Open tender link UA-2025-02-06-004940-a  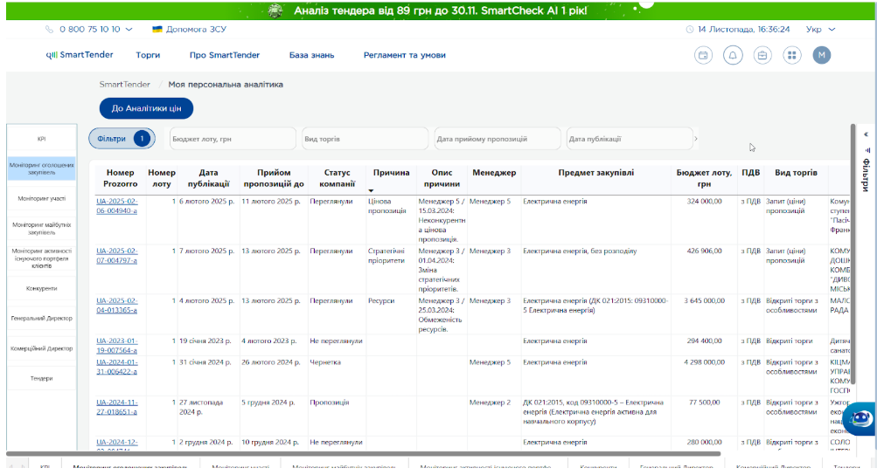pyautogui.click(x=117, y=206)
